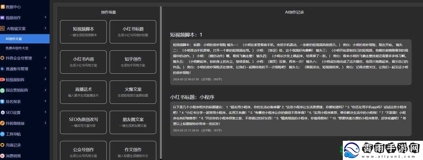This screenshot has height=160, width=423.
Task: Choose the 小红书标题 scene card
Action: [133, 32]
